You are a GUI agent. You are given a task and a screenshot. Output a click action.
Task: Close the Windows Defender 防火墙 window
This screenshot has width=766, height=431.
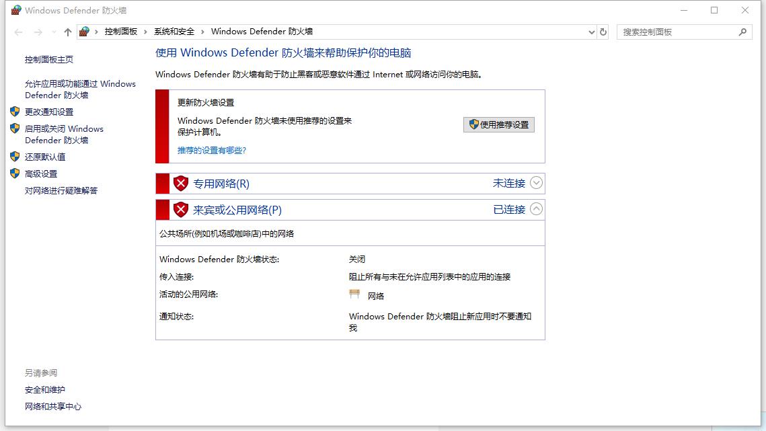[745, 10]
